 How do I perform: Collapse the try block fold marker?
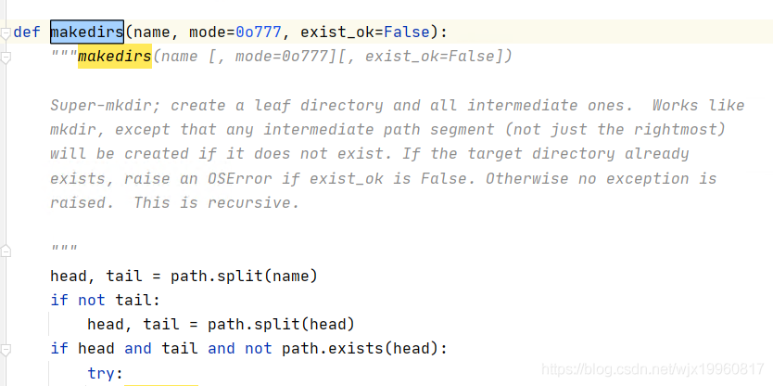click(x=6, y=373)
